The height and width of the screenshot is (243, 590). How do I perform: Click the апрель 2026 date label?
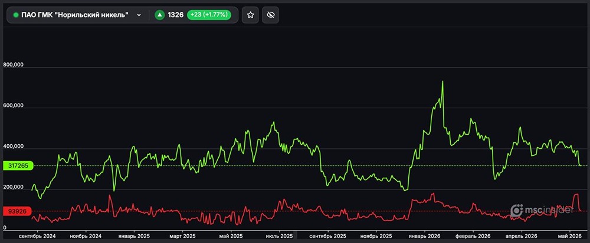522,237
